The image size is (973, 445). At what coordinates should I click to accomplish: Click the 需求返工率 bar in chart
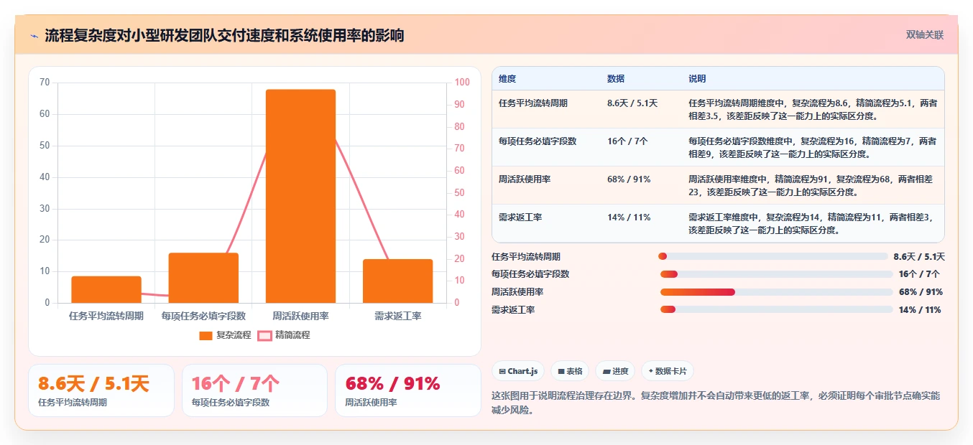[x=397, y=281]
